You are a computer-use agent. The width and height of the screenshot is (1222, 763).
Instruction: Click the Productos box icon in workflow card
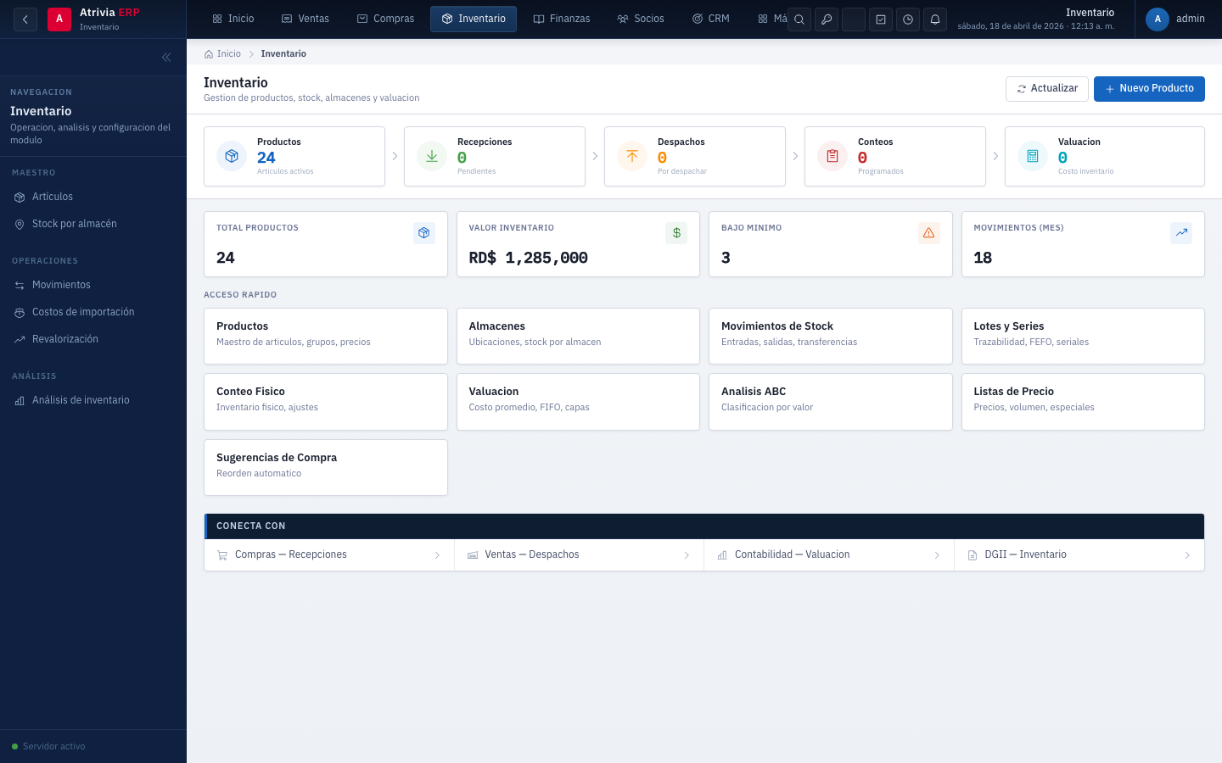tap(232, 156)
